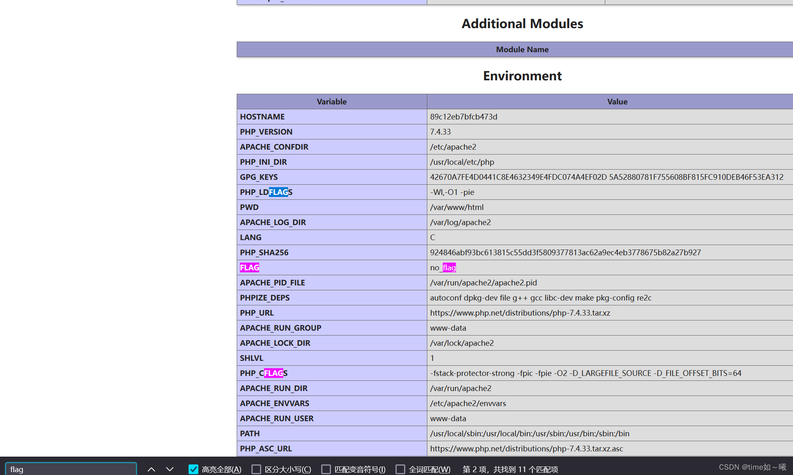
Task: Click the PATH variable cell
Action: click(x=332, y=433)
